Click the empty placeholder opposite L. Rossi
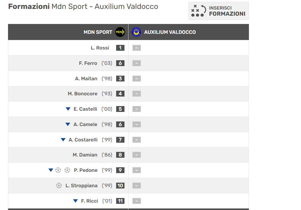Screen dimensions: 301x210 coord(136,48)
